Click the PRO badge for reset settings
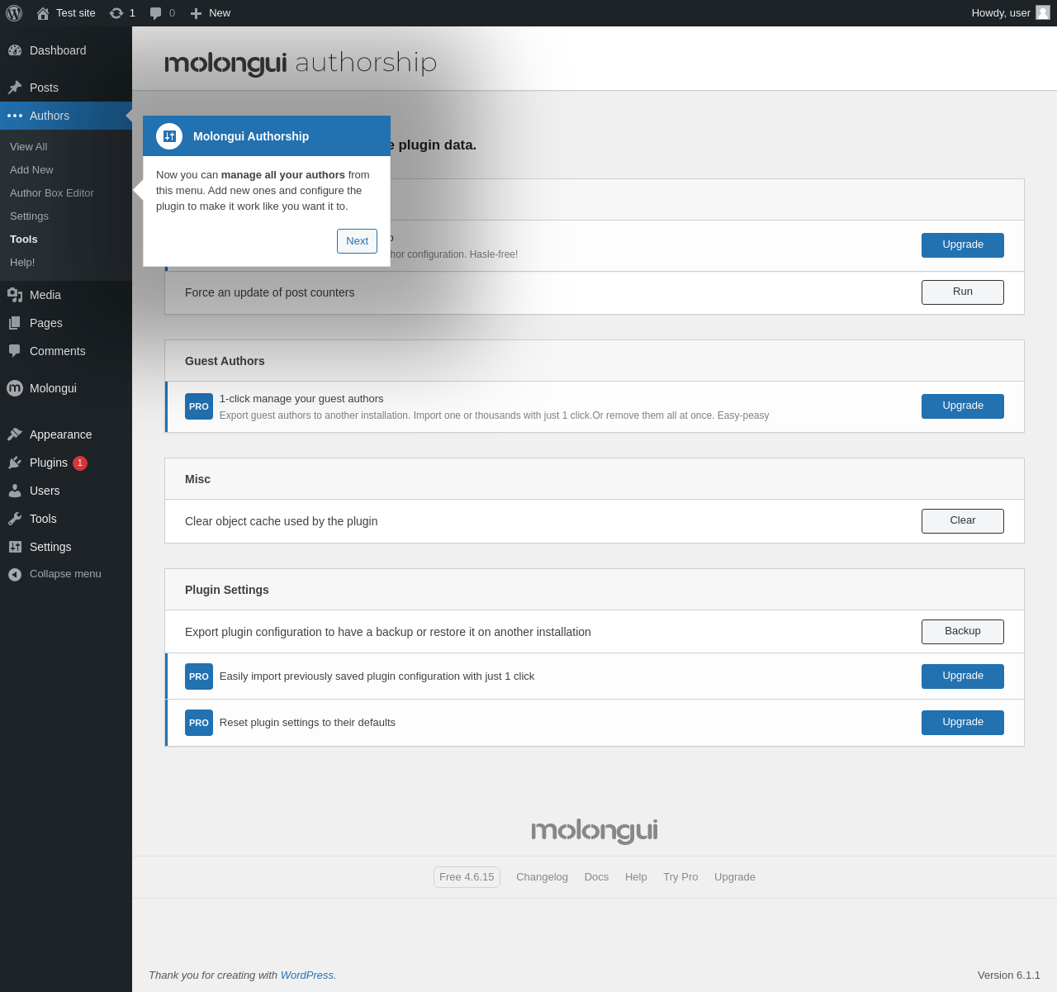 point(199,723)
